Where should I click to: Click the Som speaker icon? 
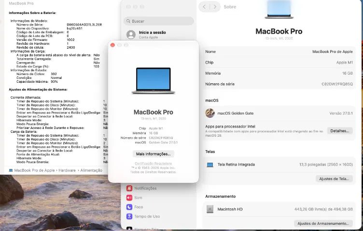pos(129,198)
